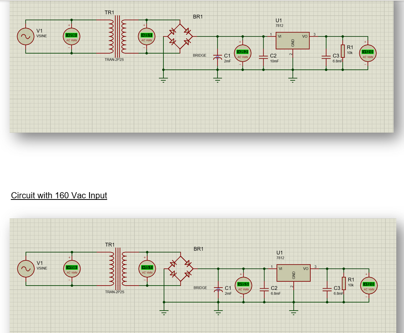Select capacitor C1 2mF in top circuit

click(217, 57)
